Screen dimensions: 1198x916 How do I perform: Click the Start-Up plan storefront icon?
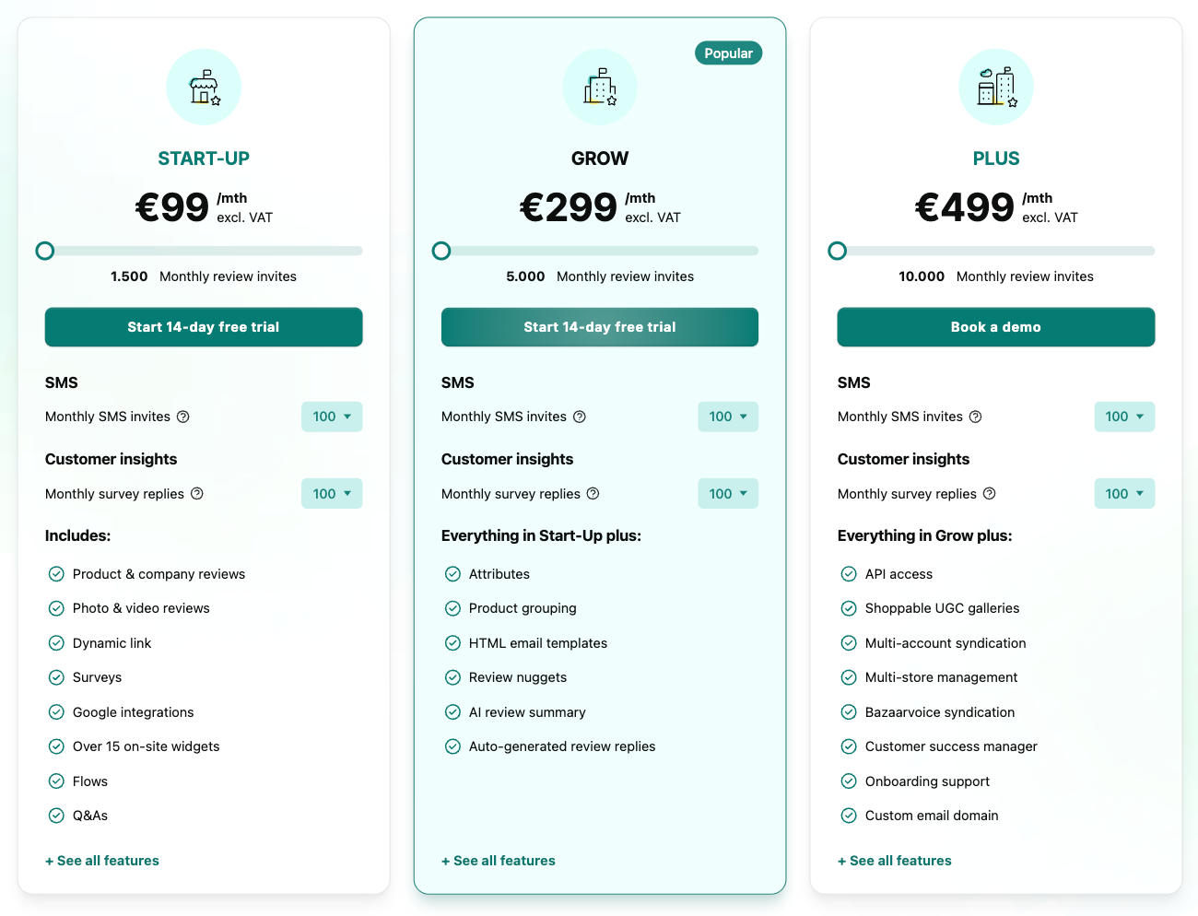pos(204,88)
